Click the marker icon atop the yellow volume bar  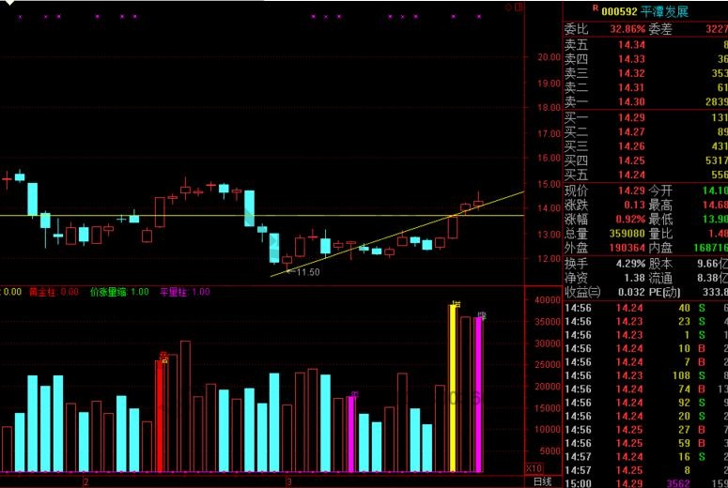pos(456,303)
